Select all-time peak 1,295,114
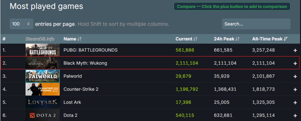 point(263,115)
